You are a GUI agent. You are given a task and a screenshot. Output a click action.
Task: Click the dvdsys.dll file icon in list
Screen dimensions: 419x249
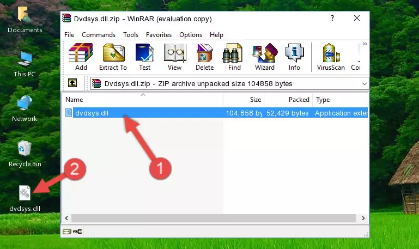(69, 112)
